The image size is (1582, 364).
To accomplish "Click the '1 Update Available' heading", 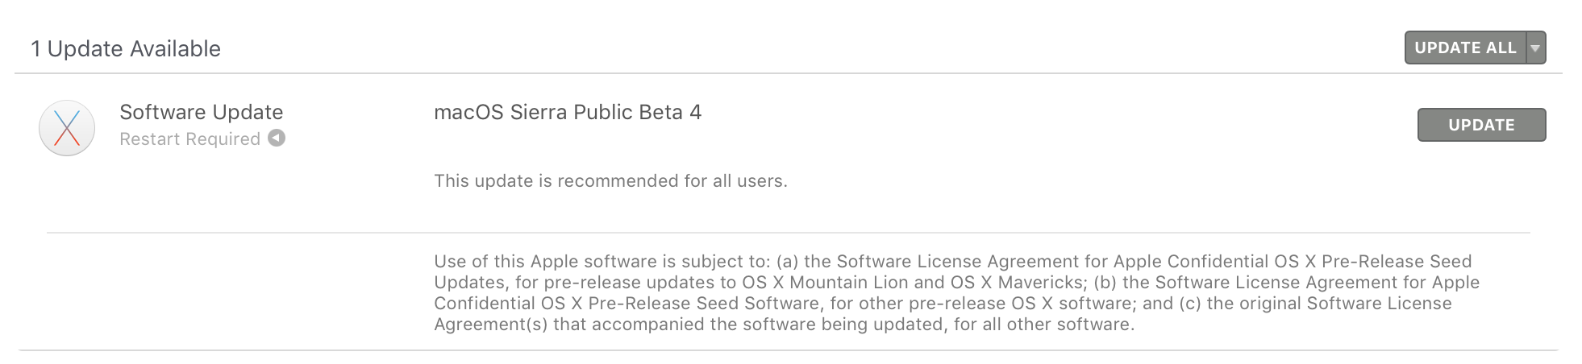I will [x=126, y=49].
